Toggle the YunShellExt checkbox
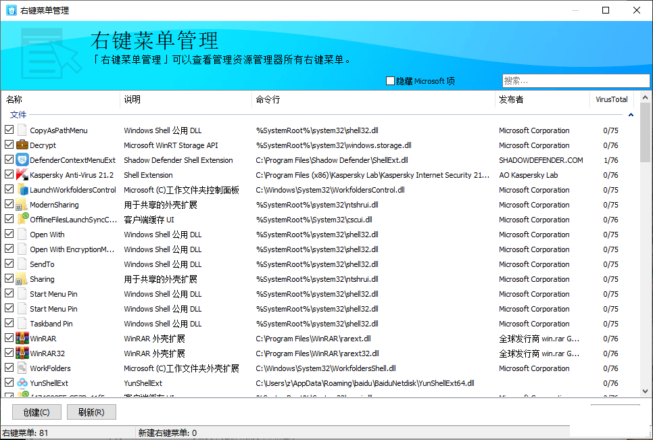Screen dimensions: 653x440 (x=9, y=382)
